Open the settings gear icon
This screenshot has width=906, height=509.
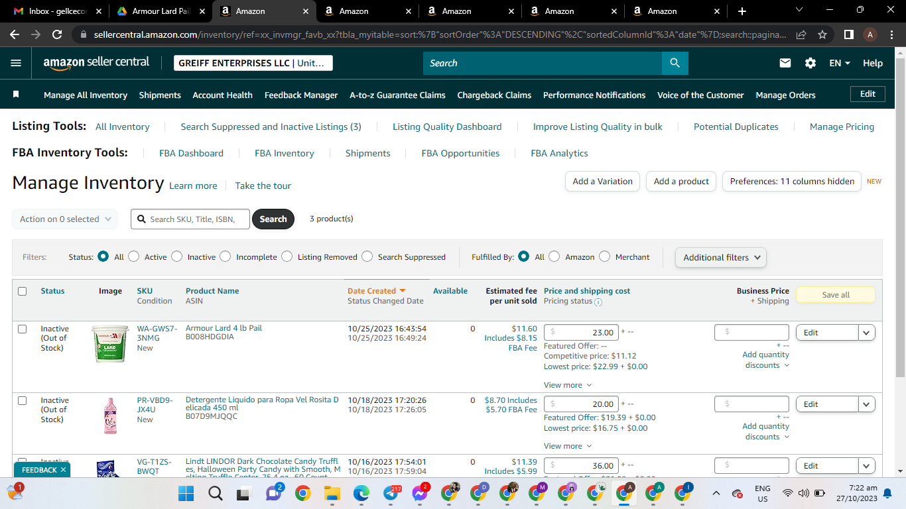pyautogui.click(x=810, y=63)
